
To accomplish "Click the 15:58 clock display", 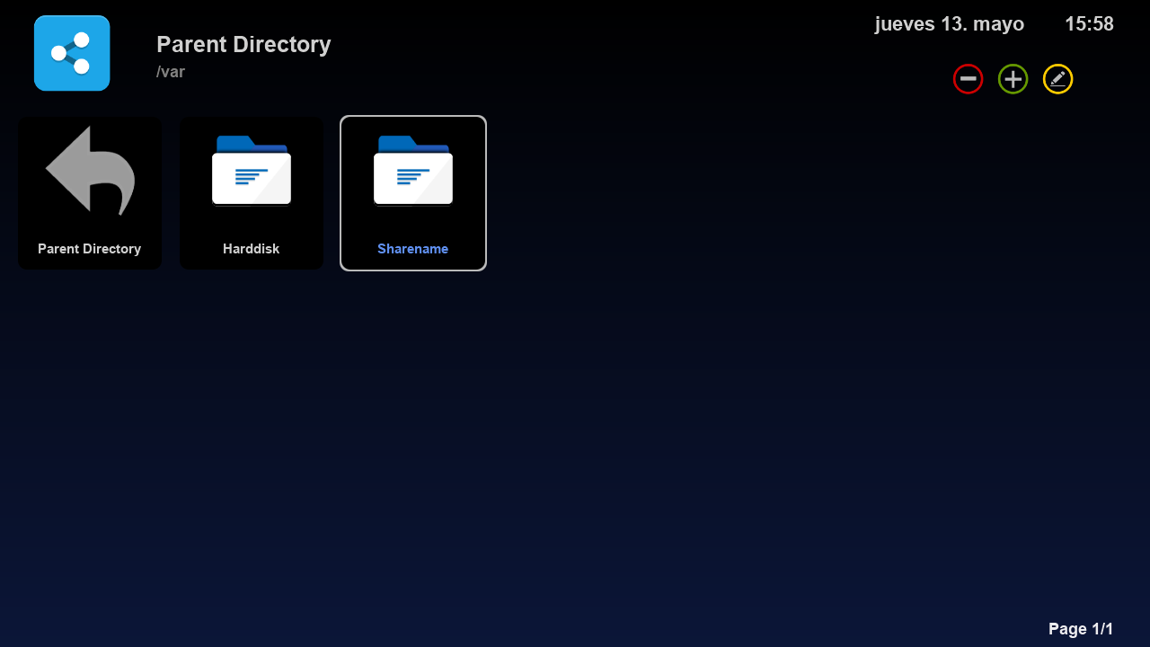I will click(x=1089, y=24).
